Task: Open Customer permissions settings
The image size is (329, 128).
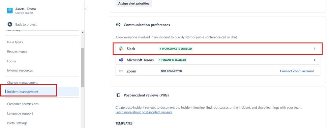Action: (23, 104)
